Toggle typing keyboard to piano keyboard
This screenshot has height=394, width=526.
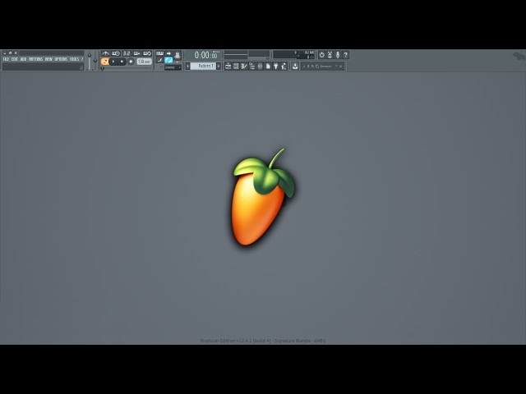(x=159, y=53)
